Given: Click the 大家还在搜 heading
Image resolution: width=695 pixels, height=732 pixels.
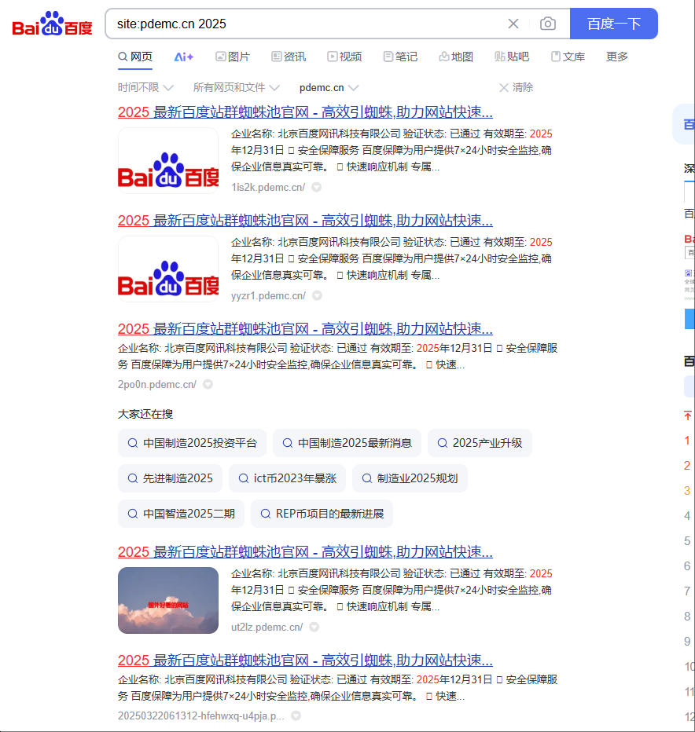Looking at the screenshot, I should point(145,414).
